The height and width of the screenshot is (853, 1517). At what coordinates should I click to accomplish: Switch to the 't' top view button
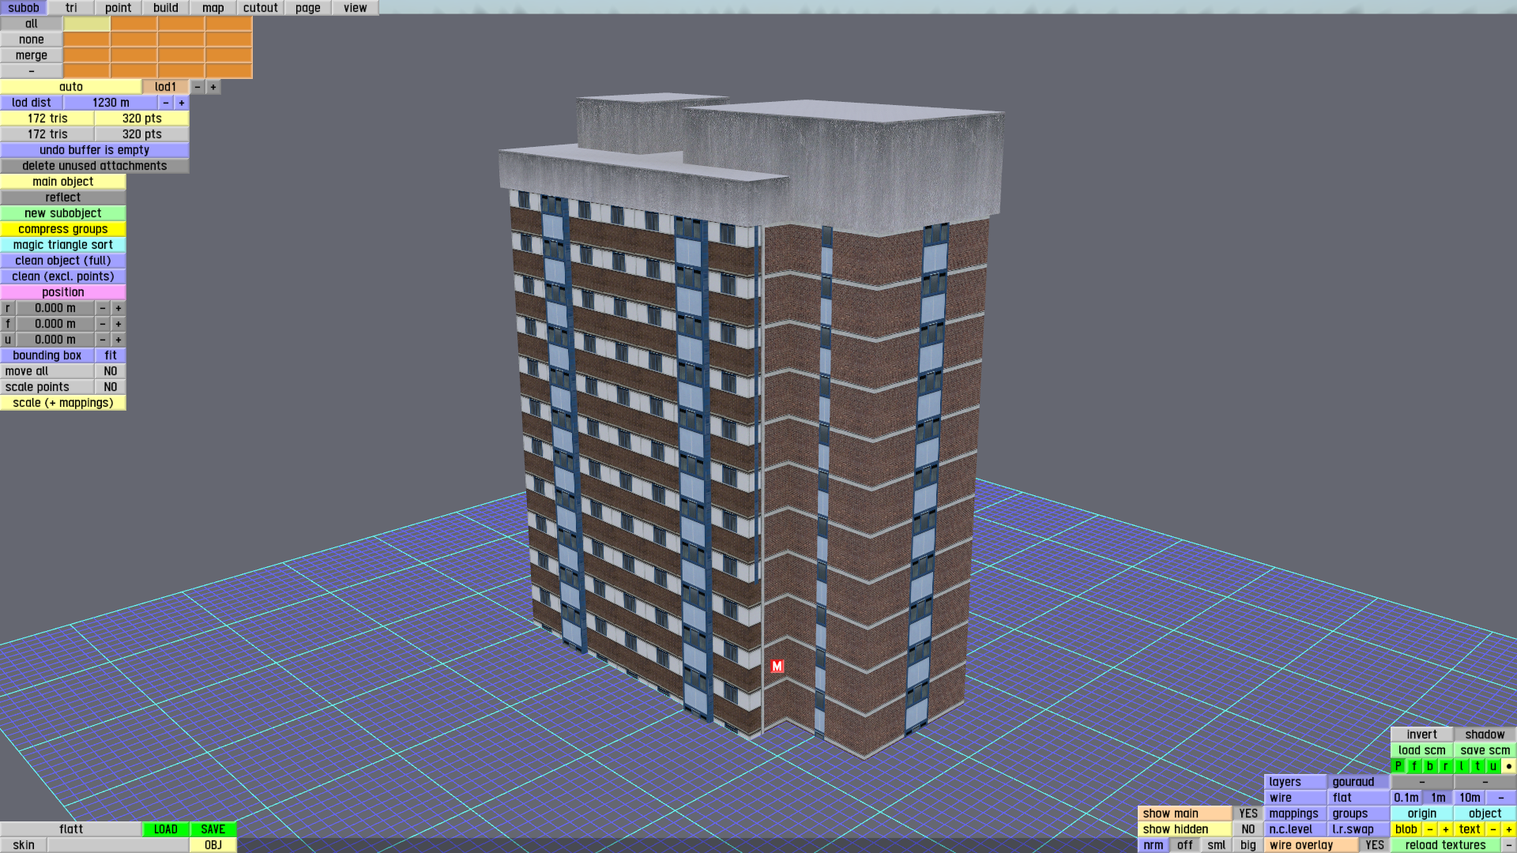tap(1477, 766)
